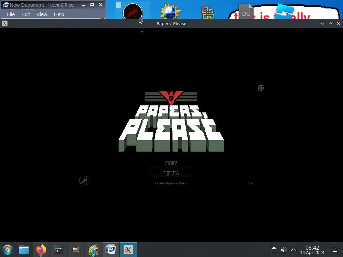Click the small minus button on desktop widget
The image size is (343, 257).
tap(119, 5)
